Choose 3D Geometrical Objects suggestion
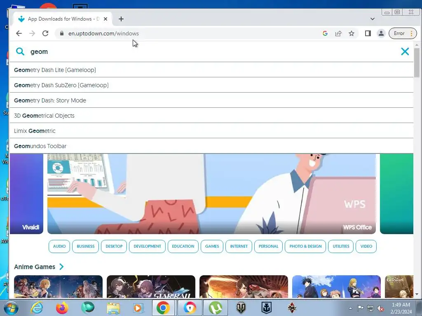Screen dimensions: 422x316 pyautogui.click(x=211, y=116)
